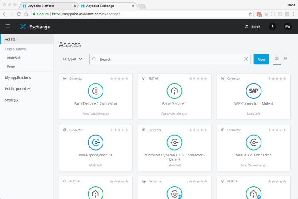
Task: Open the ParcelService 1 REST API icon
Action: point(175,91)
